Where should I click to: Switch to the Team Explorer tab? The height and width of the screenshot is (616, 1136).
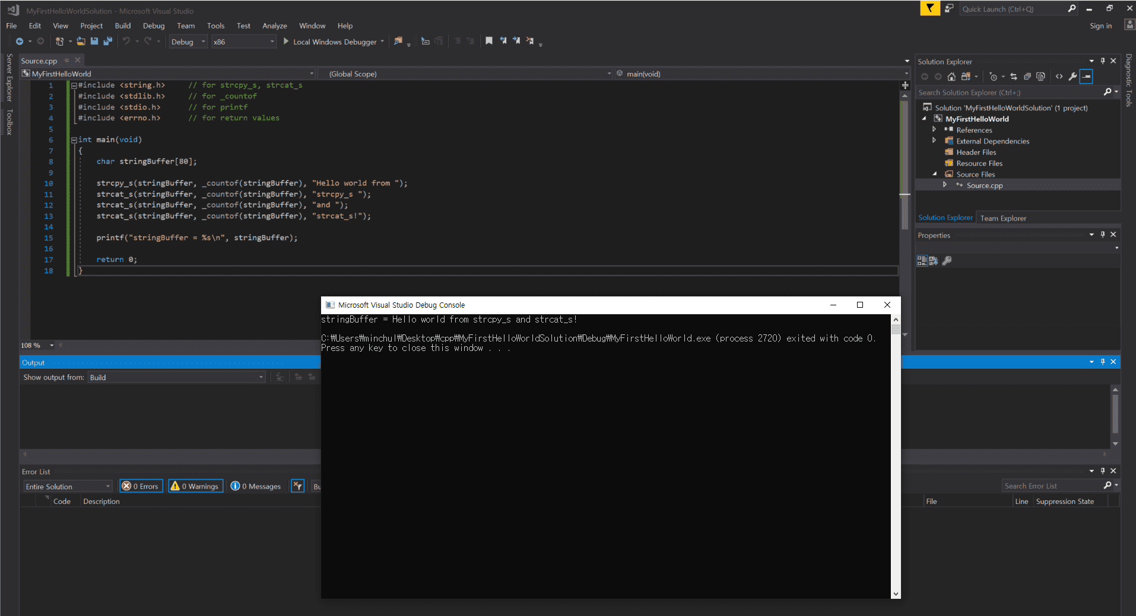(x=1003, y=218)
